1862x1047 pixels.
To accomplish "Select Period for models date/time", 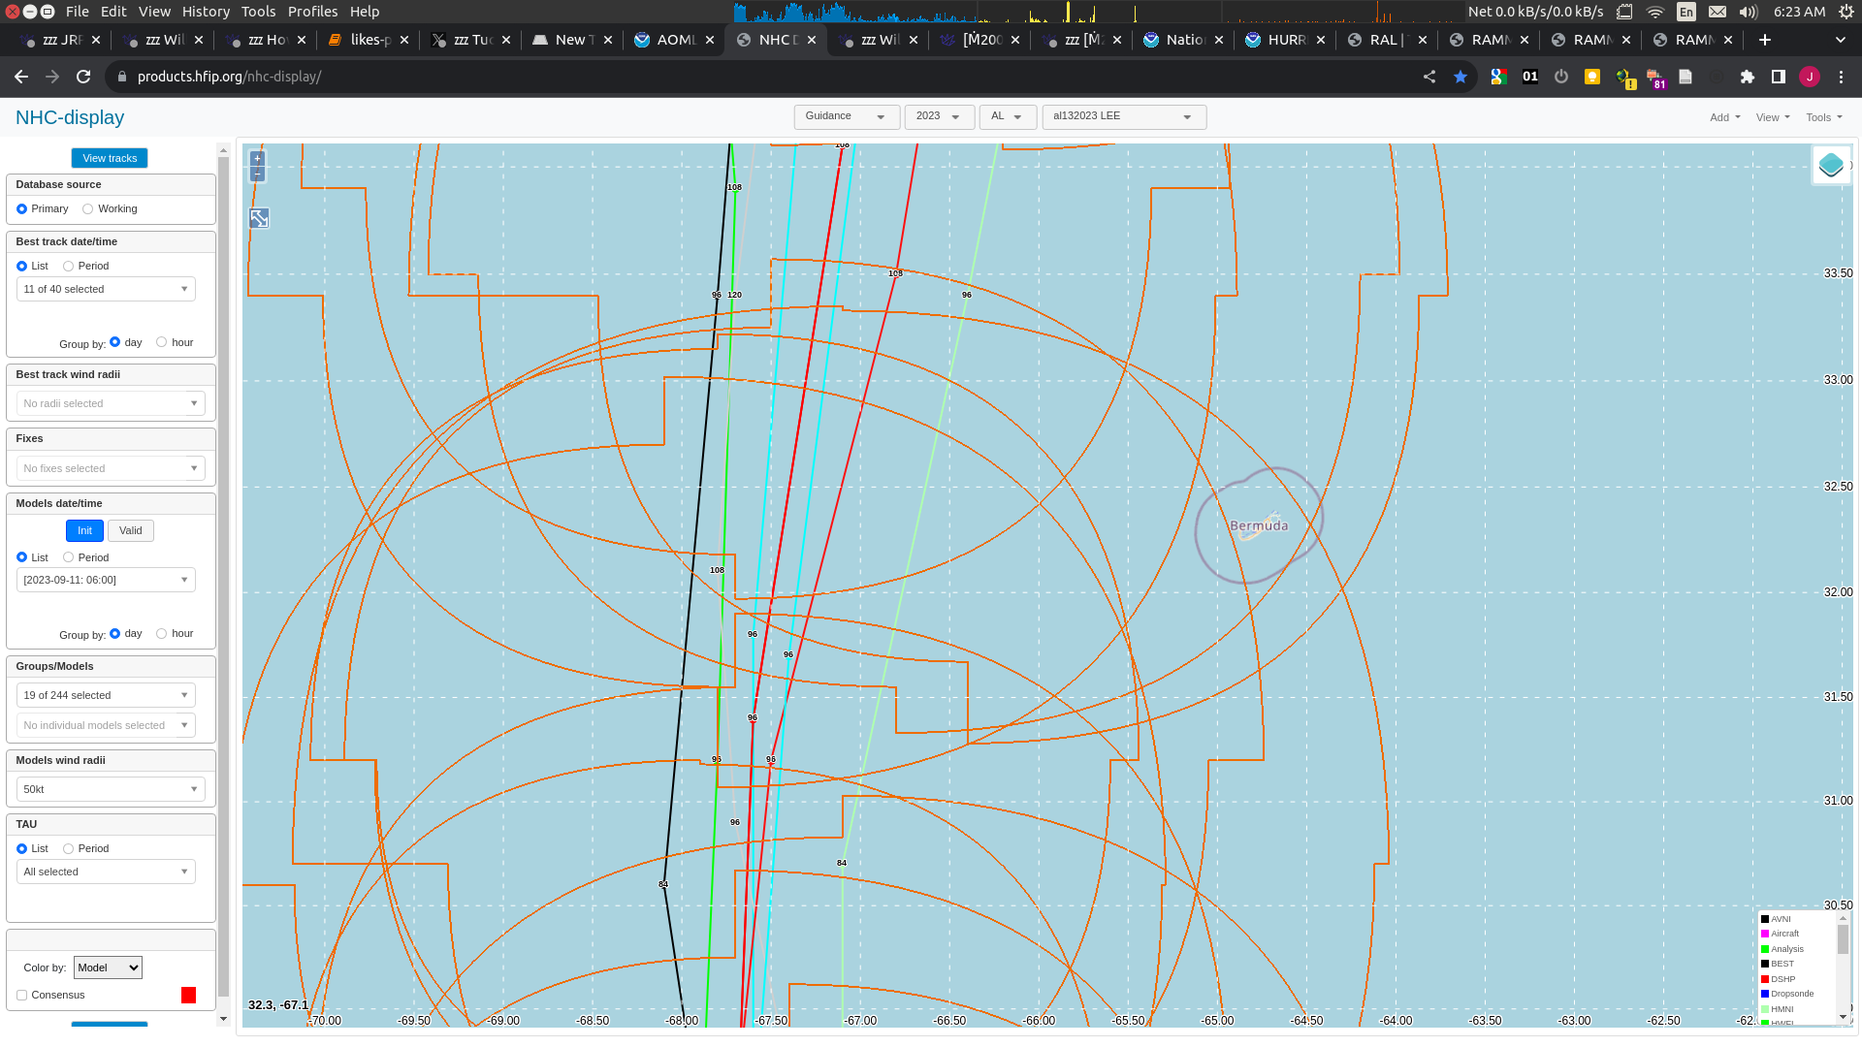I will pyautogui.click(x=69, y=557).
